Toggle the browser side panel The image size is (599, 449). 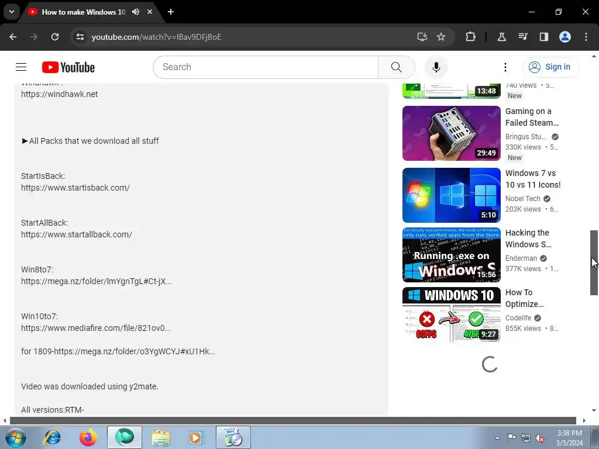(544, 37)
